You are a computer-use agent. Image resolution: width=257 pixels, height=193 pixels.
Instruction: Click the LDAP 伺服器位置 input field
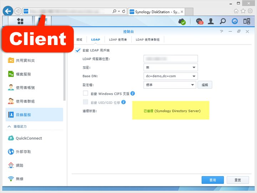(x=171, y=59)
